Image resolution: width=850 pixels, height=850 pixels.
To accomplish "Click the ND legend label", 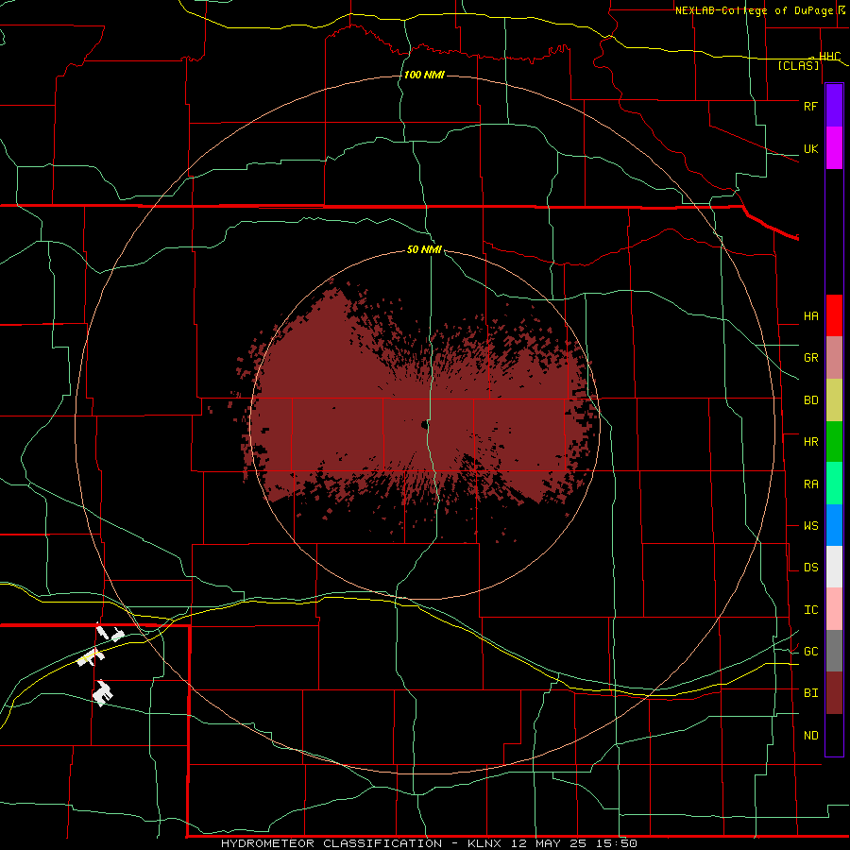I will click(x=810, y=736).
